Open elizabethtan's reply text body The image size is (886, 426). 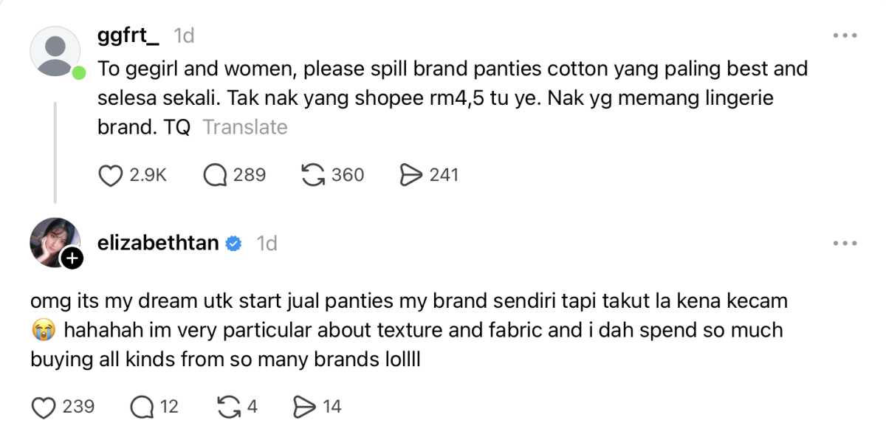(x=406, y=331)
